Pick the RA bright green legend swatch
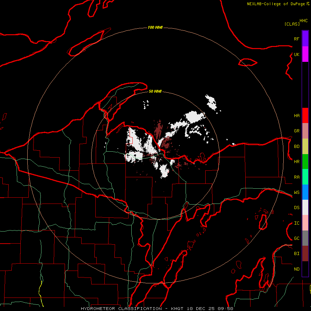 click(x=305, y=177)
